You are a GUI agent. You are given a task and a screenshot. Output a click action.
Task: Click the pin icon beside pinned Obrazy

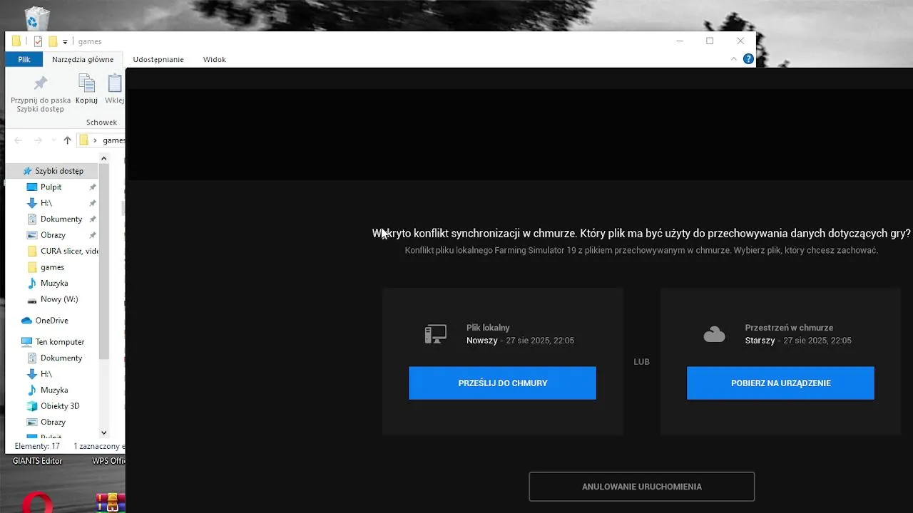(x=92, y=235)
